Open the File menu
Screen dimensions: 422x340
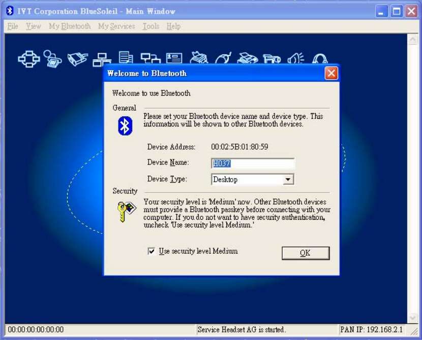tap(13, 26)
